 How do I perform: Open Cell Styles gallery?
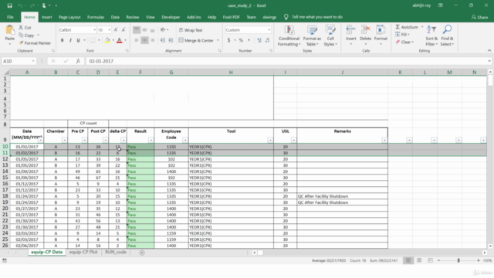point(330,36)
